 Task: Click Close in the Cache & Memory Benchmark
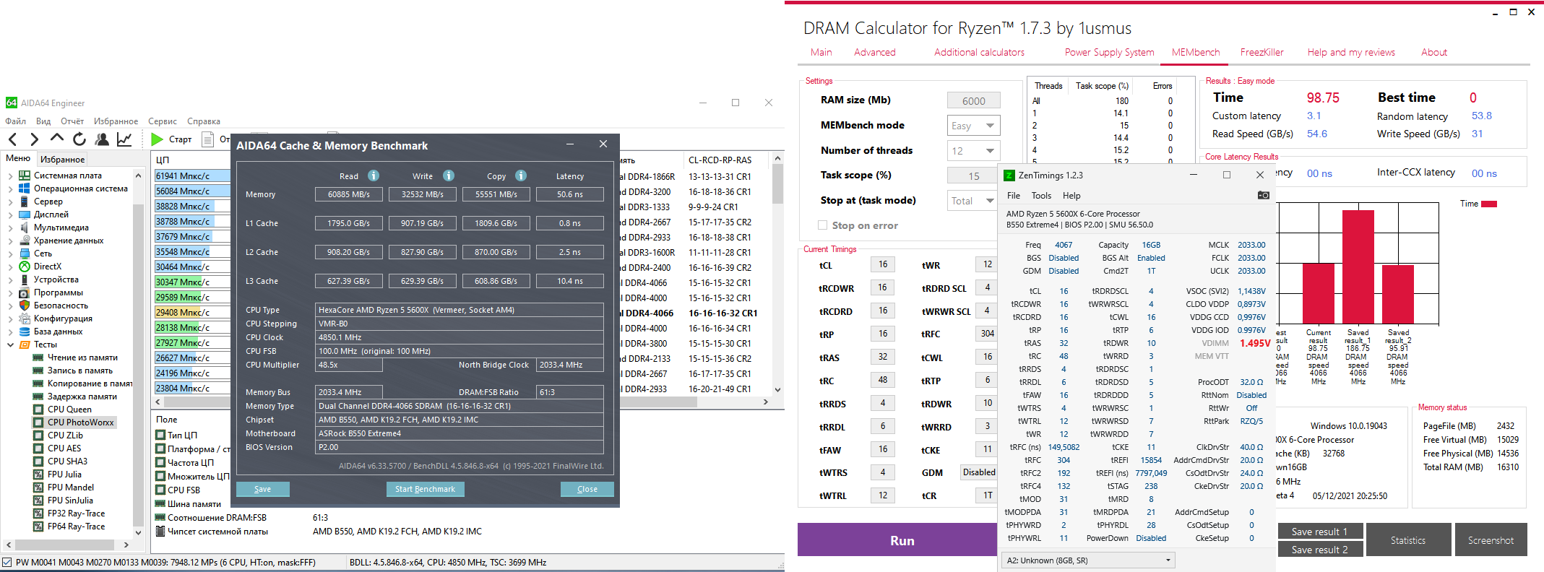587,489
